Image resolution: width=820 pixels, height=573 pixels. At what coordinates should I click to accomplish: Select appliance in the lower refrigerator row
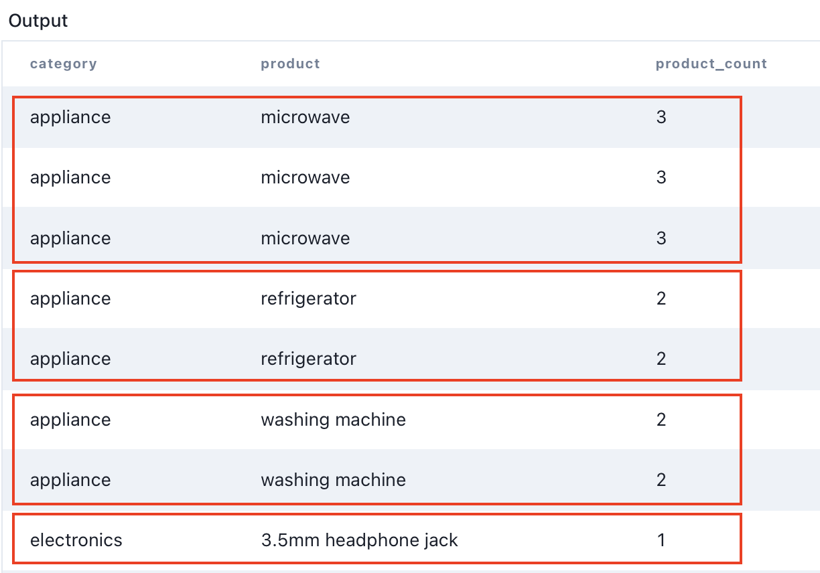click(70, 359)
